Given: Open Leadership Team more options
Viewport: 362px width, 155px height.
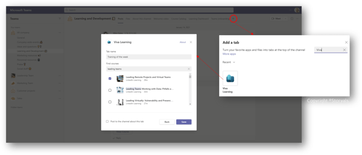Looking at the screenshot, I should (60, 76).
